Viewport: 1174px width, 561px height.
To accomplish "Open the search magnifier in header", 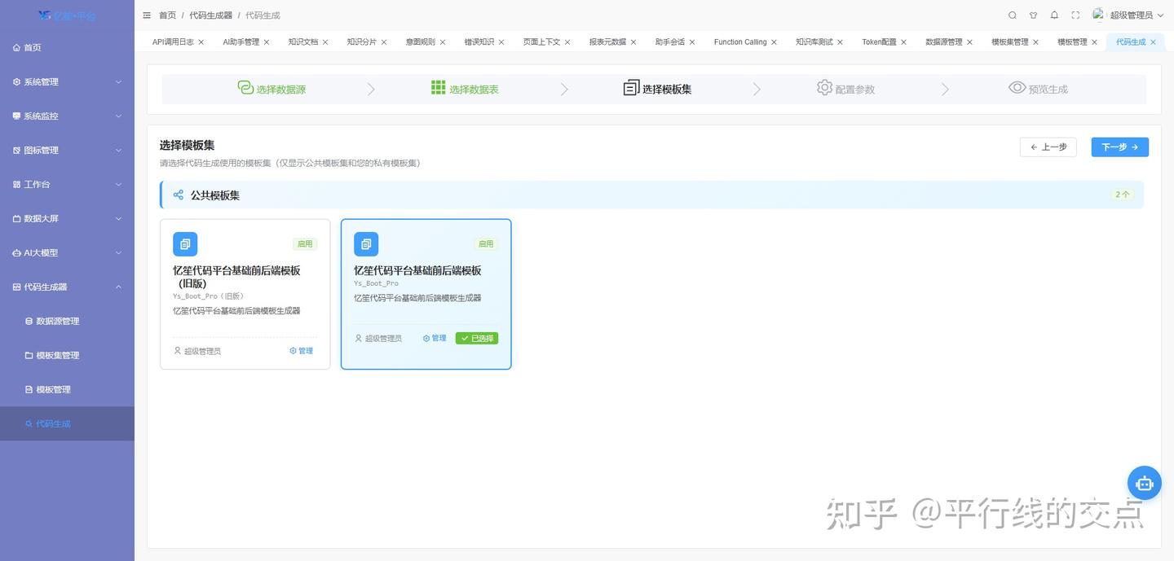I will pyautogui.click(x=1013, y=15).
